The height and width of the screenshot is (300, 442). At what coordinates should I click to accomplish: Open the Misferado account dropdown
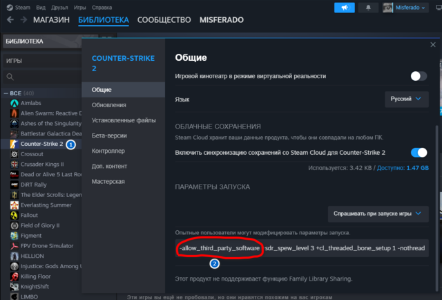click(x=416, y=8)
